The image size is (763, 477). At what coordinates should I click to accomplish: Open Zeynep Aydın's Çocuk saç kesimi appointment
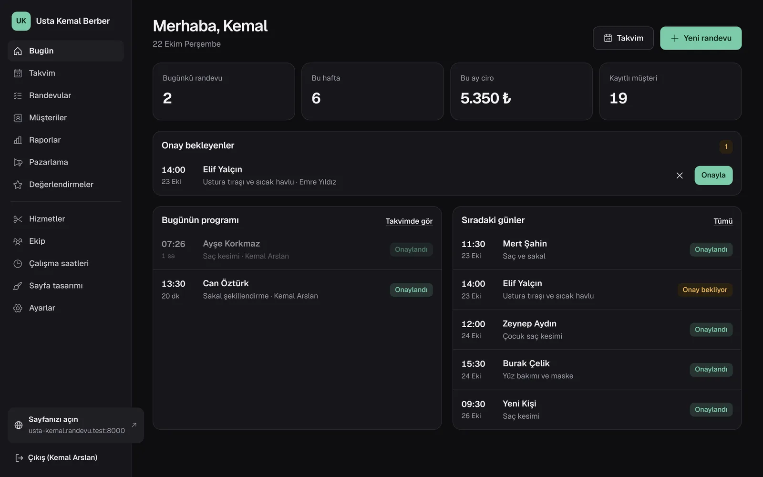597,330
